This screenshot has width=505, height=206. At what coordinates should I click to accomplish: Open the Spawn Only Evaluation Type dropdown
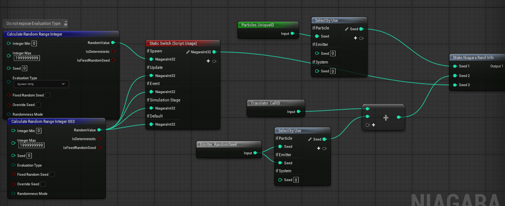41,84
